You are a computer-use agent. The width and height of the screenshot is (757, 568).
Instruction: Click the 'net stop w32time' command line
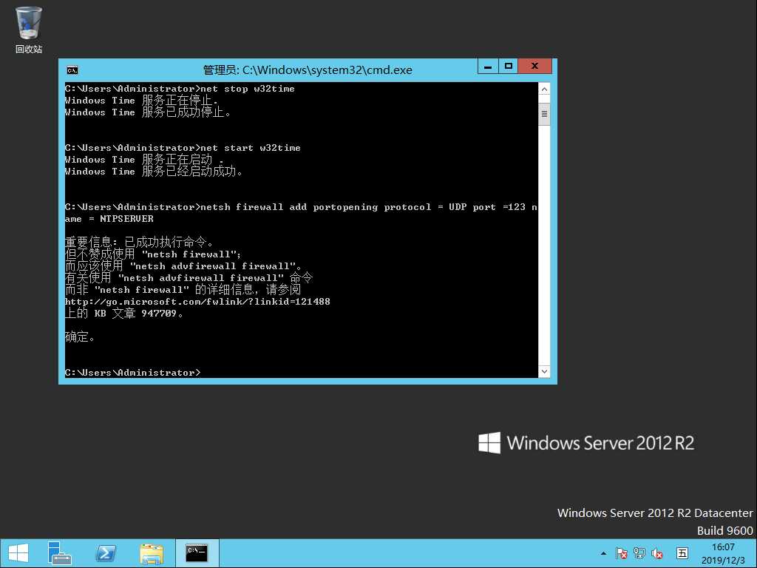coord(180,89)
